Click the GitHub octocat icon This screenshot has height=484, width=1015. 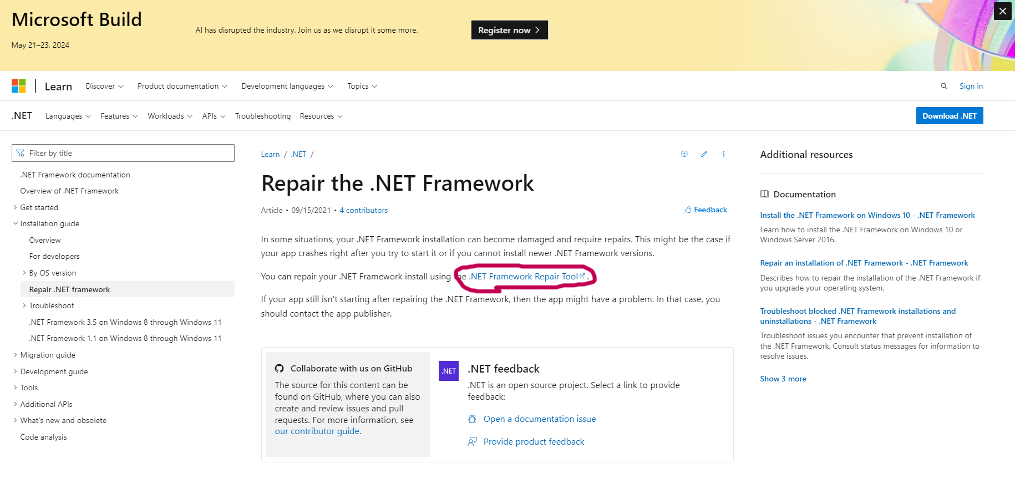[279, 369]
